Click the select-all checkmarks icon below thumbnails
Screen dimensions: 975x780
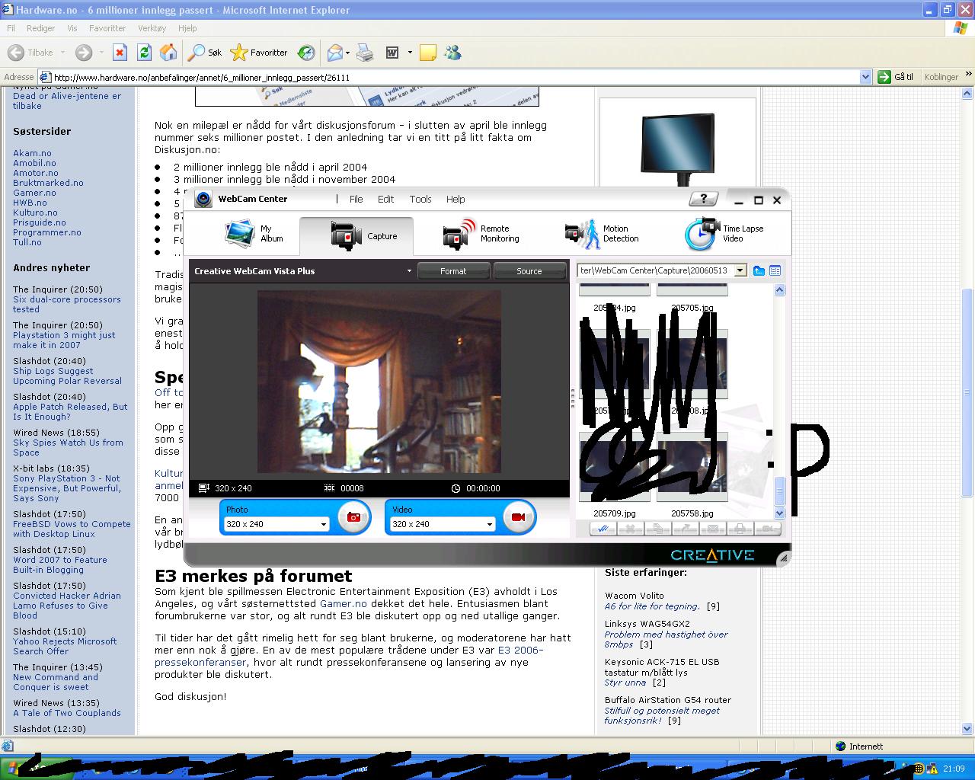tap(603, 529)
